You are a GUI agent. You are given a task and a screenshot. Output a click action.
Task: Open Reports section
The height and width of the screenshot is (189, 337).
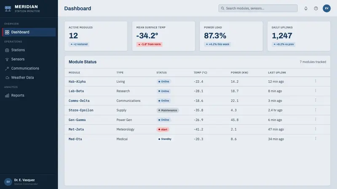tap(29, 95)
